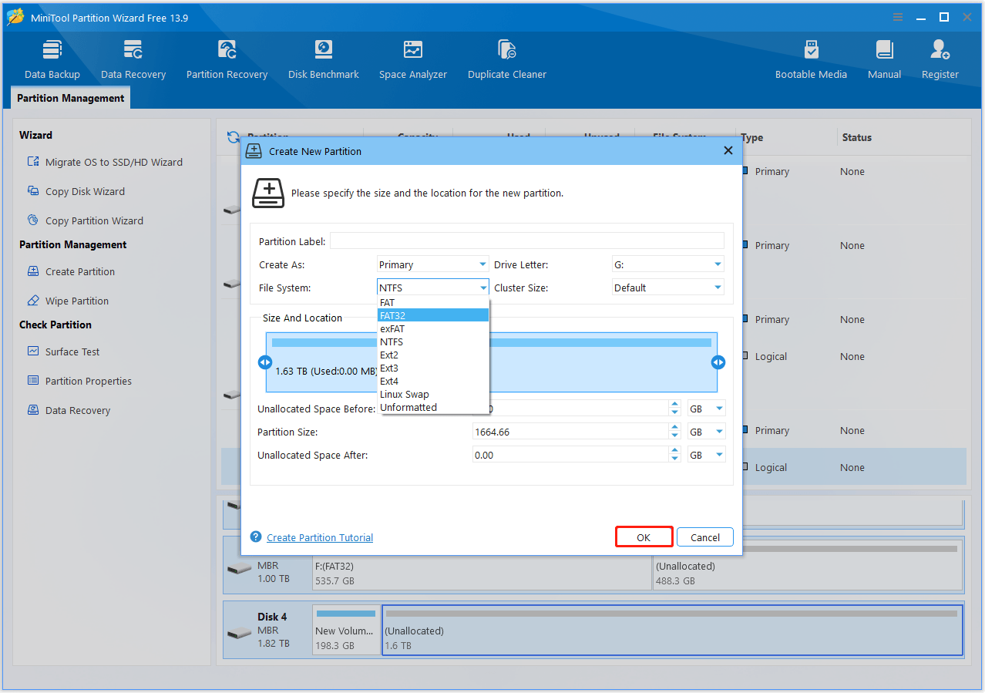Click the Type column header
The height and width of the screenshot is (693, 985).
tap(752, 137)
